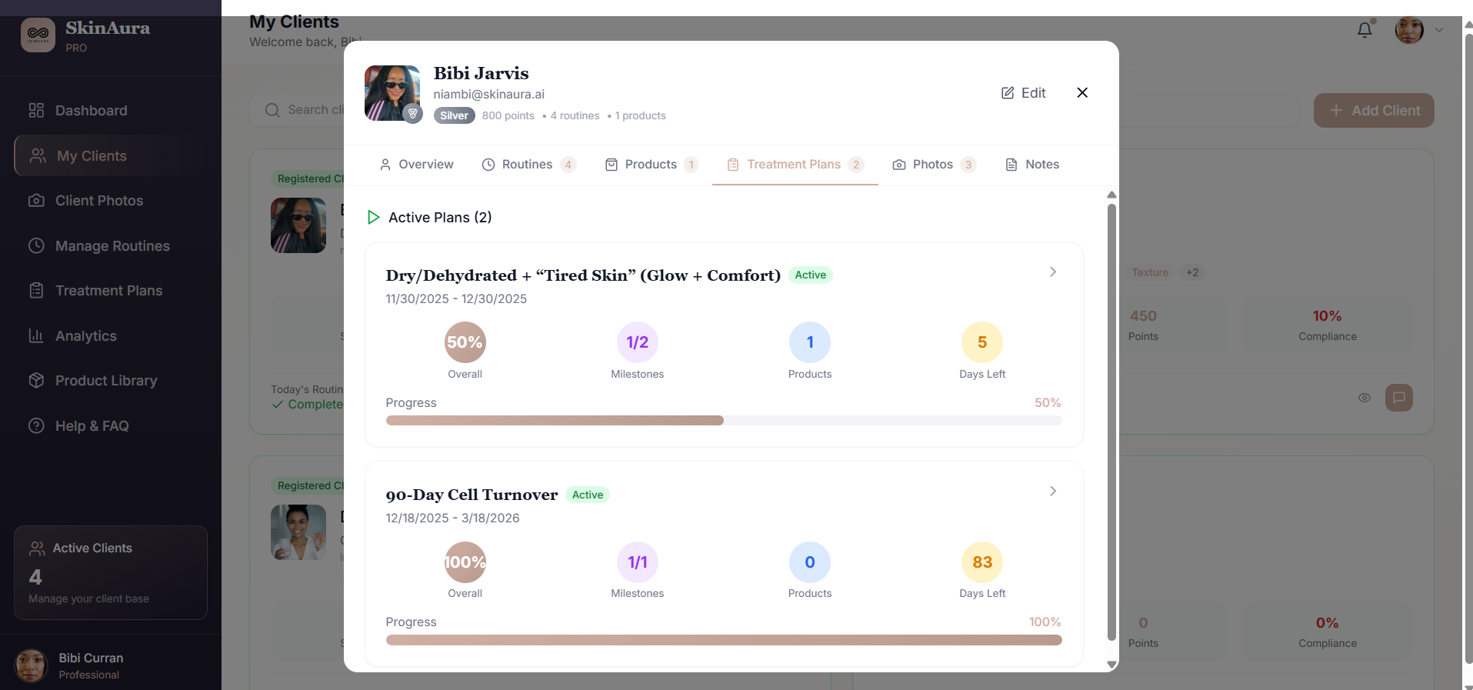Screen dimensions: 1473x690
Task: Click the chat message icon button
Action: [x=1398, y=398]
